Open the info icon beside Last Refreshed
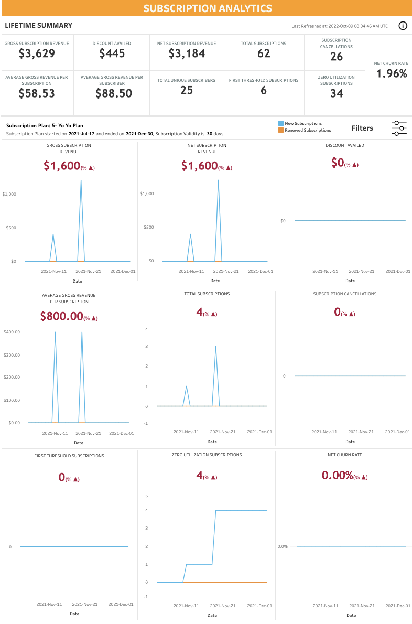Screen dimensions: 412x624 [403, 26]
